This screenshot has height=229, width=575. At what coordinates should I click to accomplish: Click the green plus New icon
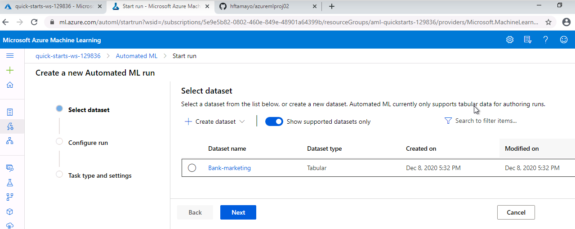(x=10, y=70)
